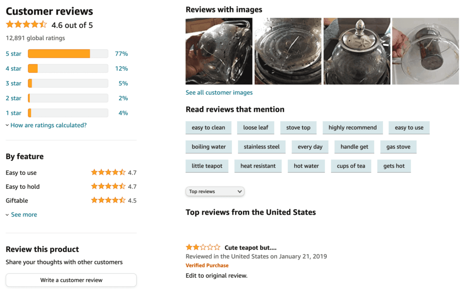The height and width of the screenshot is (289, 476).
Task: Expand 'How are ratings calculated?'
Action: [x=48, y=125]
